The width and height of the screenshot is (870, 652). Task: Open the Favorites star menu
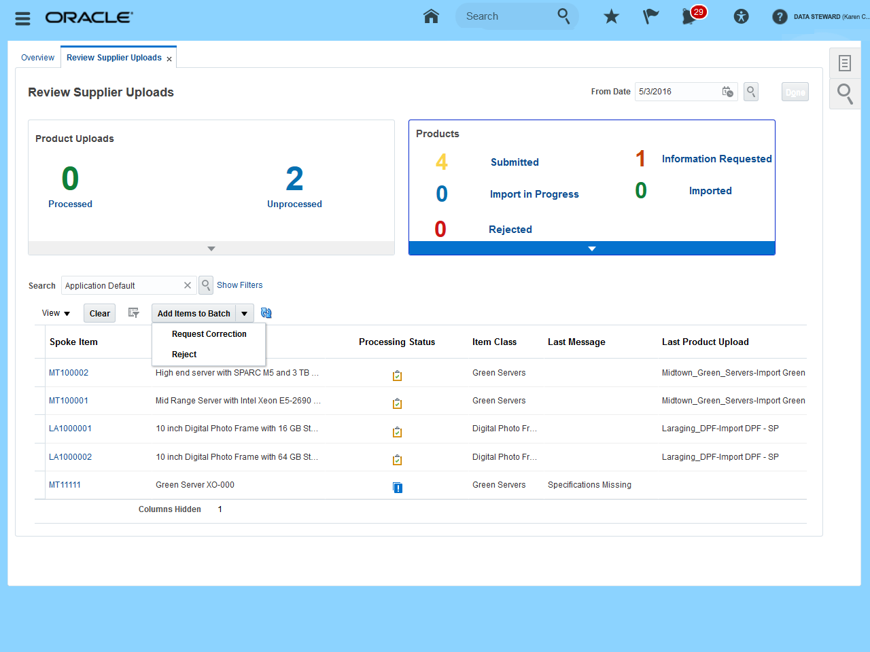click(611, 16)
